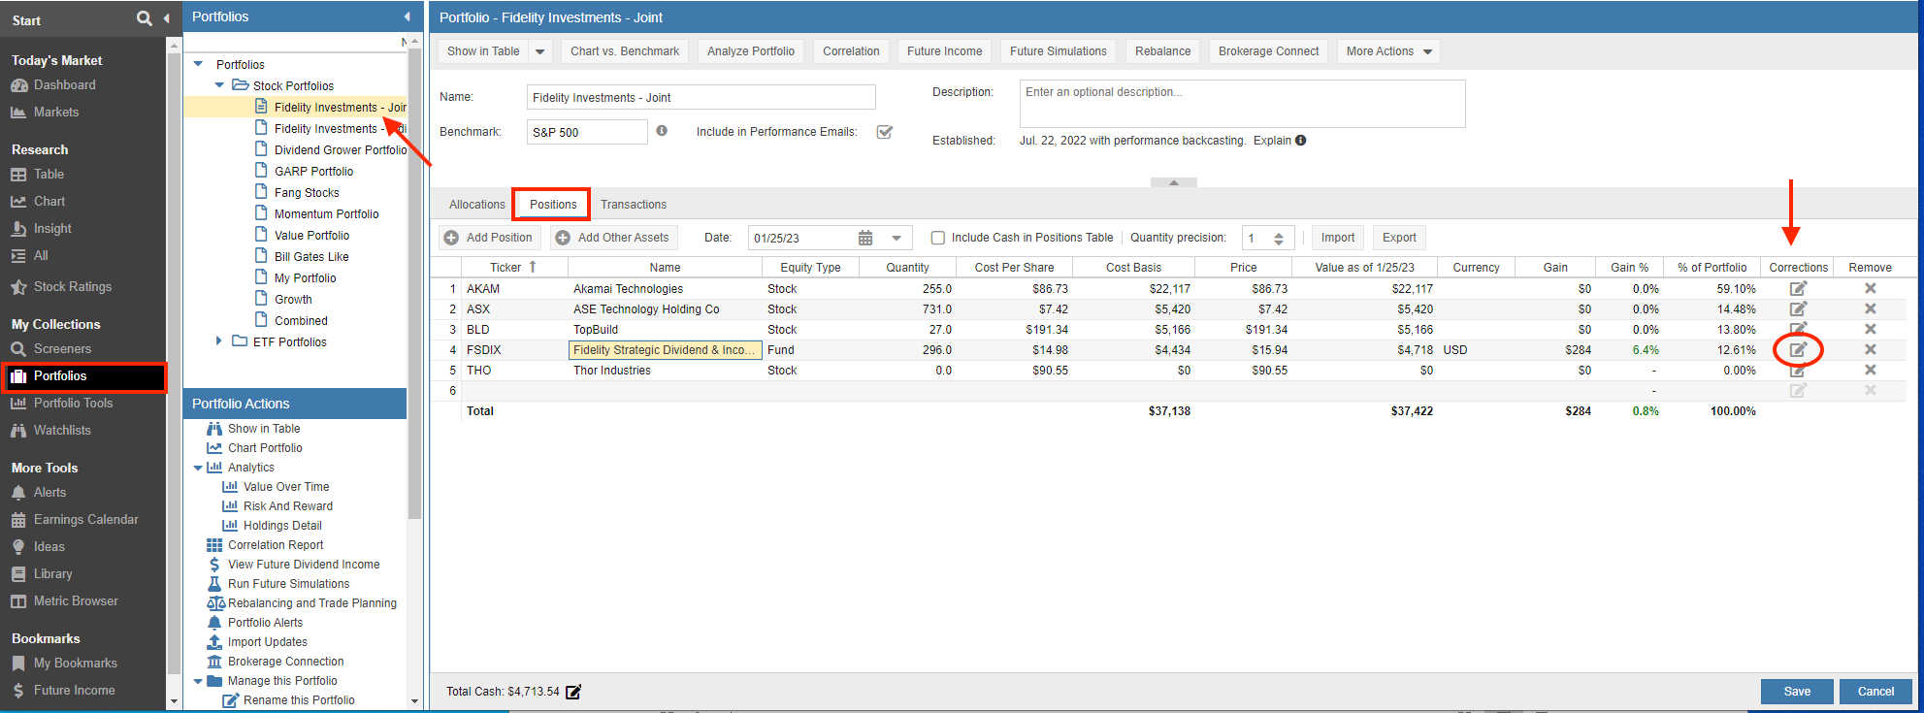The height and width of the screenshot is (713, 1924).
Task: Open the Date dropdown arrow
Action: [x=897, y=238]
